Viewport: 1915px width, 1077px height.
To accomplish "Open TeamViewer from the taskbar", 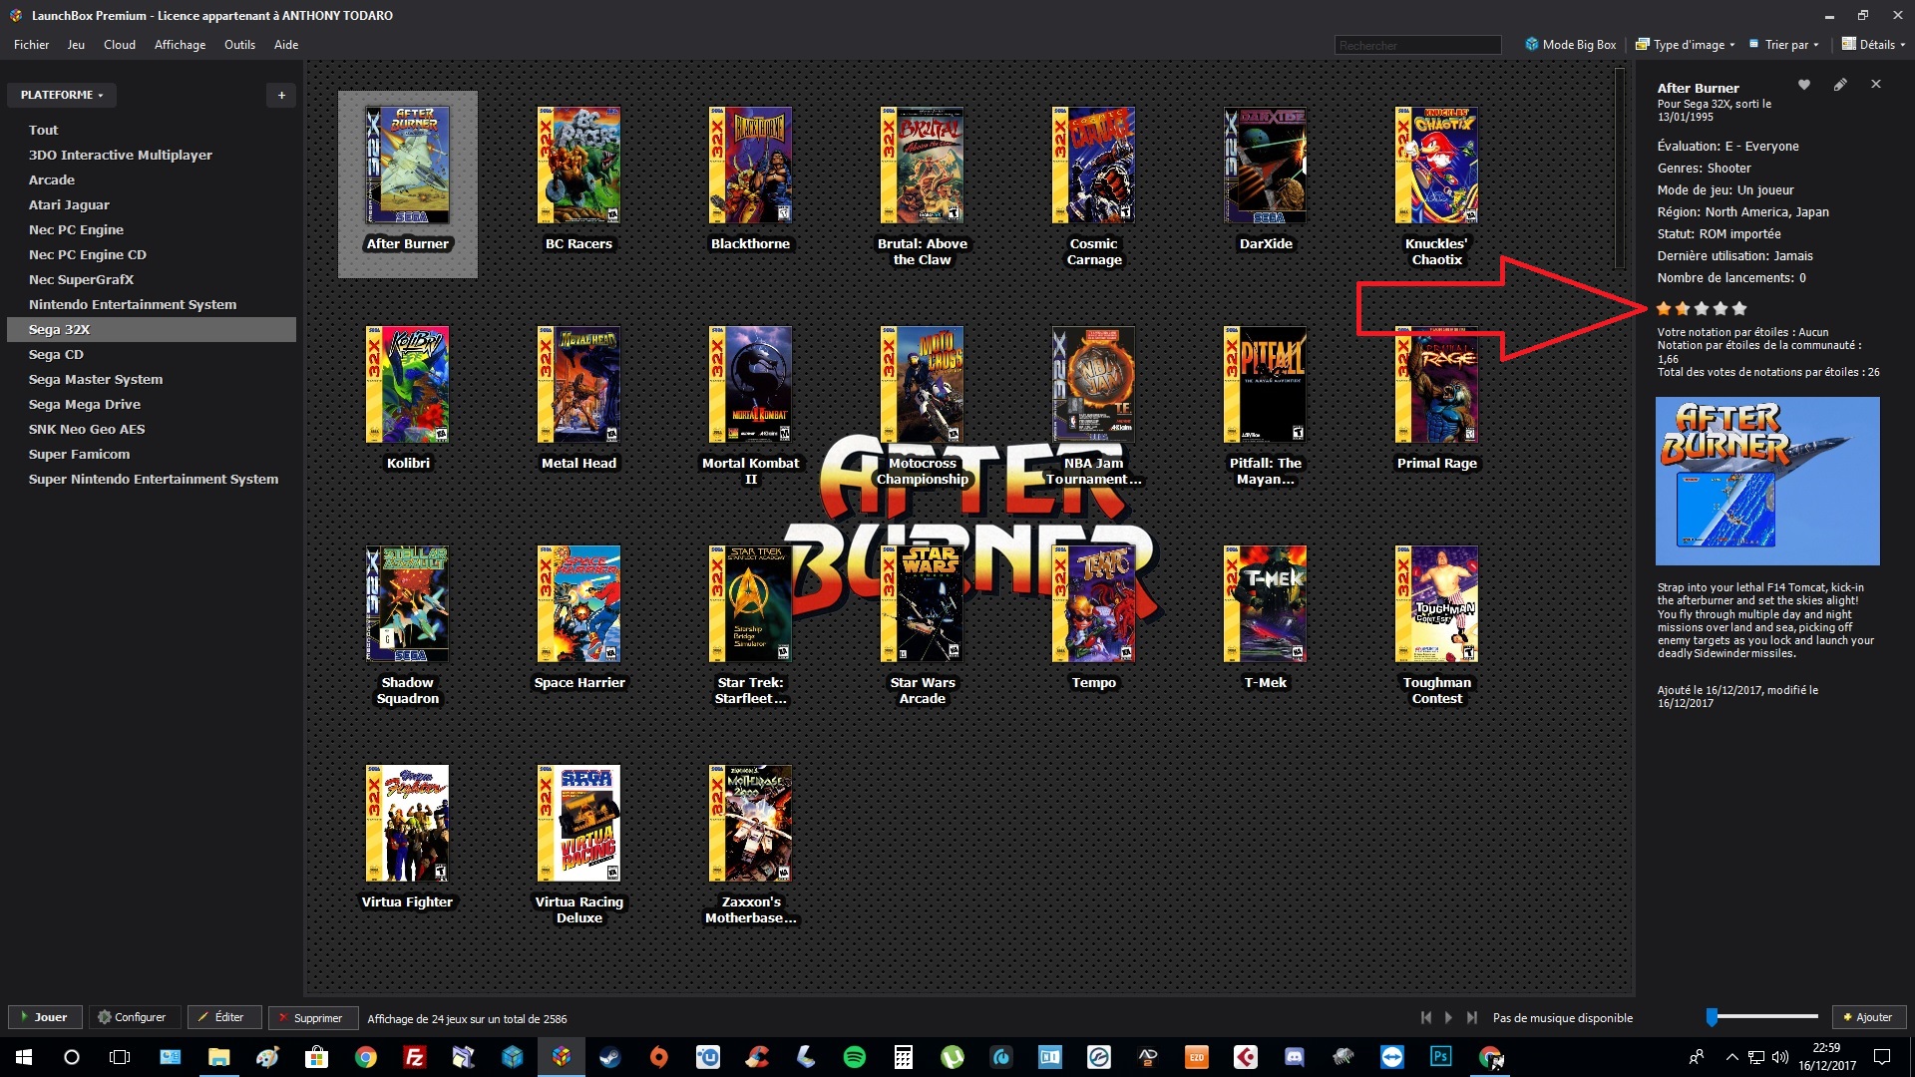I will pos(1392,1057).
